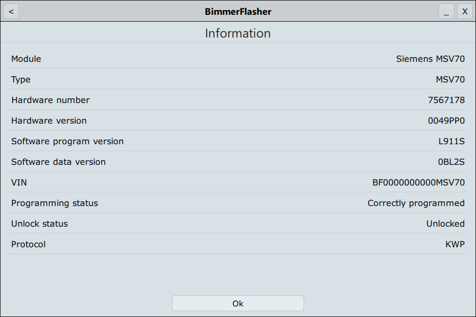Select the Software program version label
The width and height of the screenshot is (476, 317).
(67, 141)
